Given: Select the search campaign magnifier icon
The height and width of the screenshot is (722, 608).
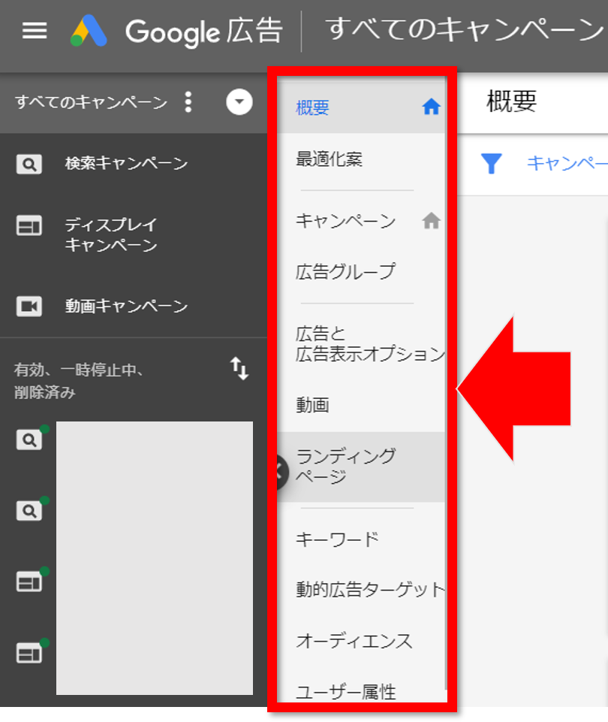Looking at the screenshot, I should [x=29, y=165].
